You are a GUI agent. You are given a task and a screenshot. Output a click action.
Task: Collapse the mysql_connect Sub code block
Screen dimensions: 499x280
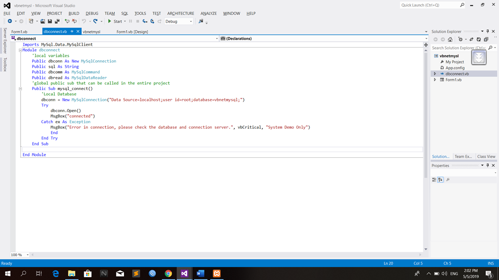pos(21,89)
